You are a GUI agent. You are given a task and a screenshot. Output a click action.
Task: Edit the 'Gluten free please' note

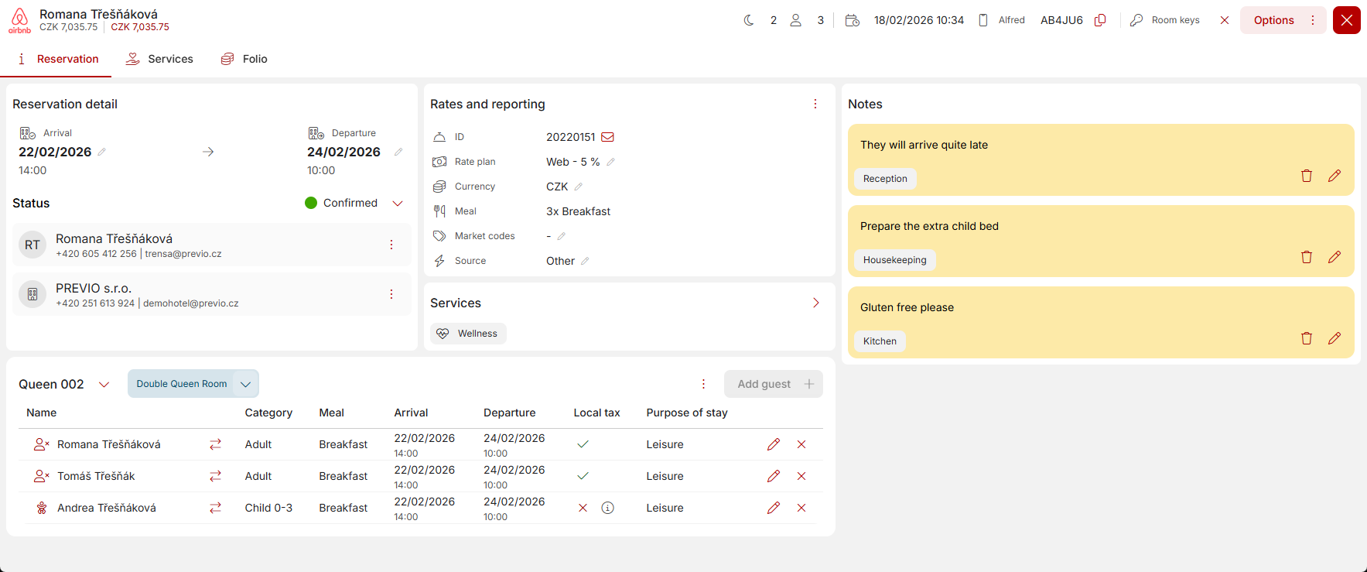point(1334,338)
